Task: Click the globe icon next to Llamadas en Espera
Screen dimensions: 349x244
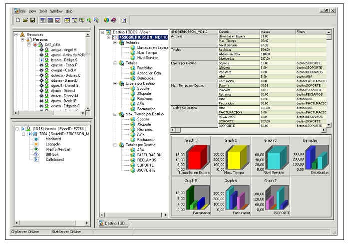Action: click(x=133, y=47)
